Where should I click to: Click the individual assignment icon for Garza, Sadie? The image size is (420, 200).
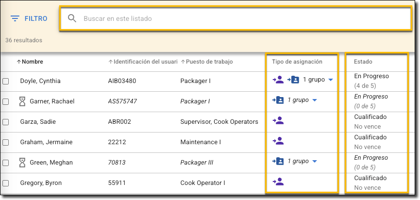(278, 120)
